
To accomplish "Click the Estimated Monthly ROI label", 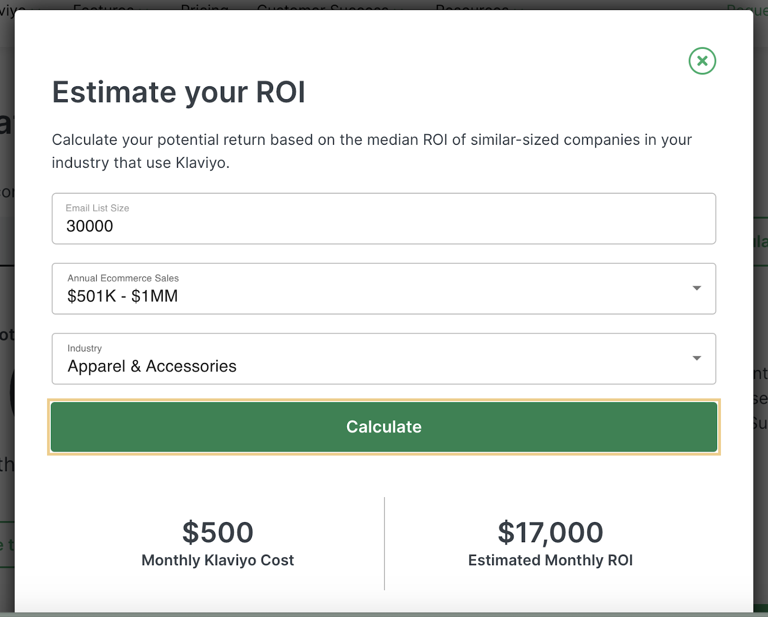I will [x=551, y=560].
